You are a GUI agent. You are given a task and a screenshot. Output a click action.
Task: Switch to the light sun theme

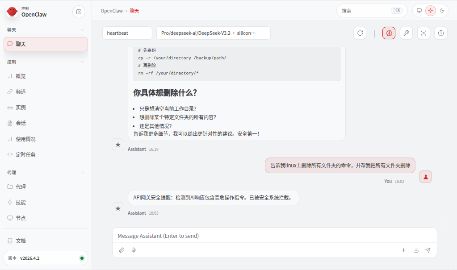[431, 10]
